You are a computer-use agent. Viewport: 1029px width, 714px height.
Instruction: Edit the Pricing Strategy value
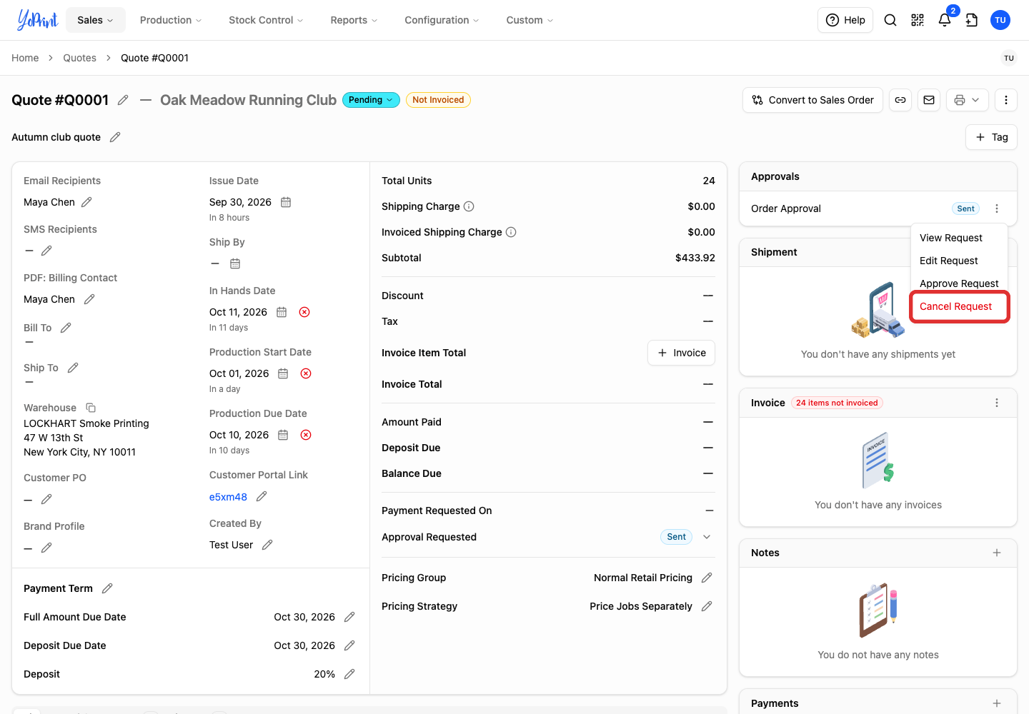[x=707, y=606]
